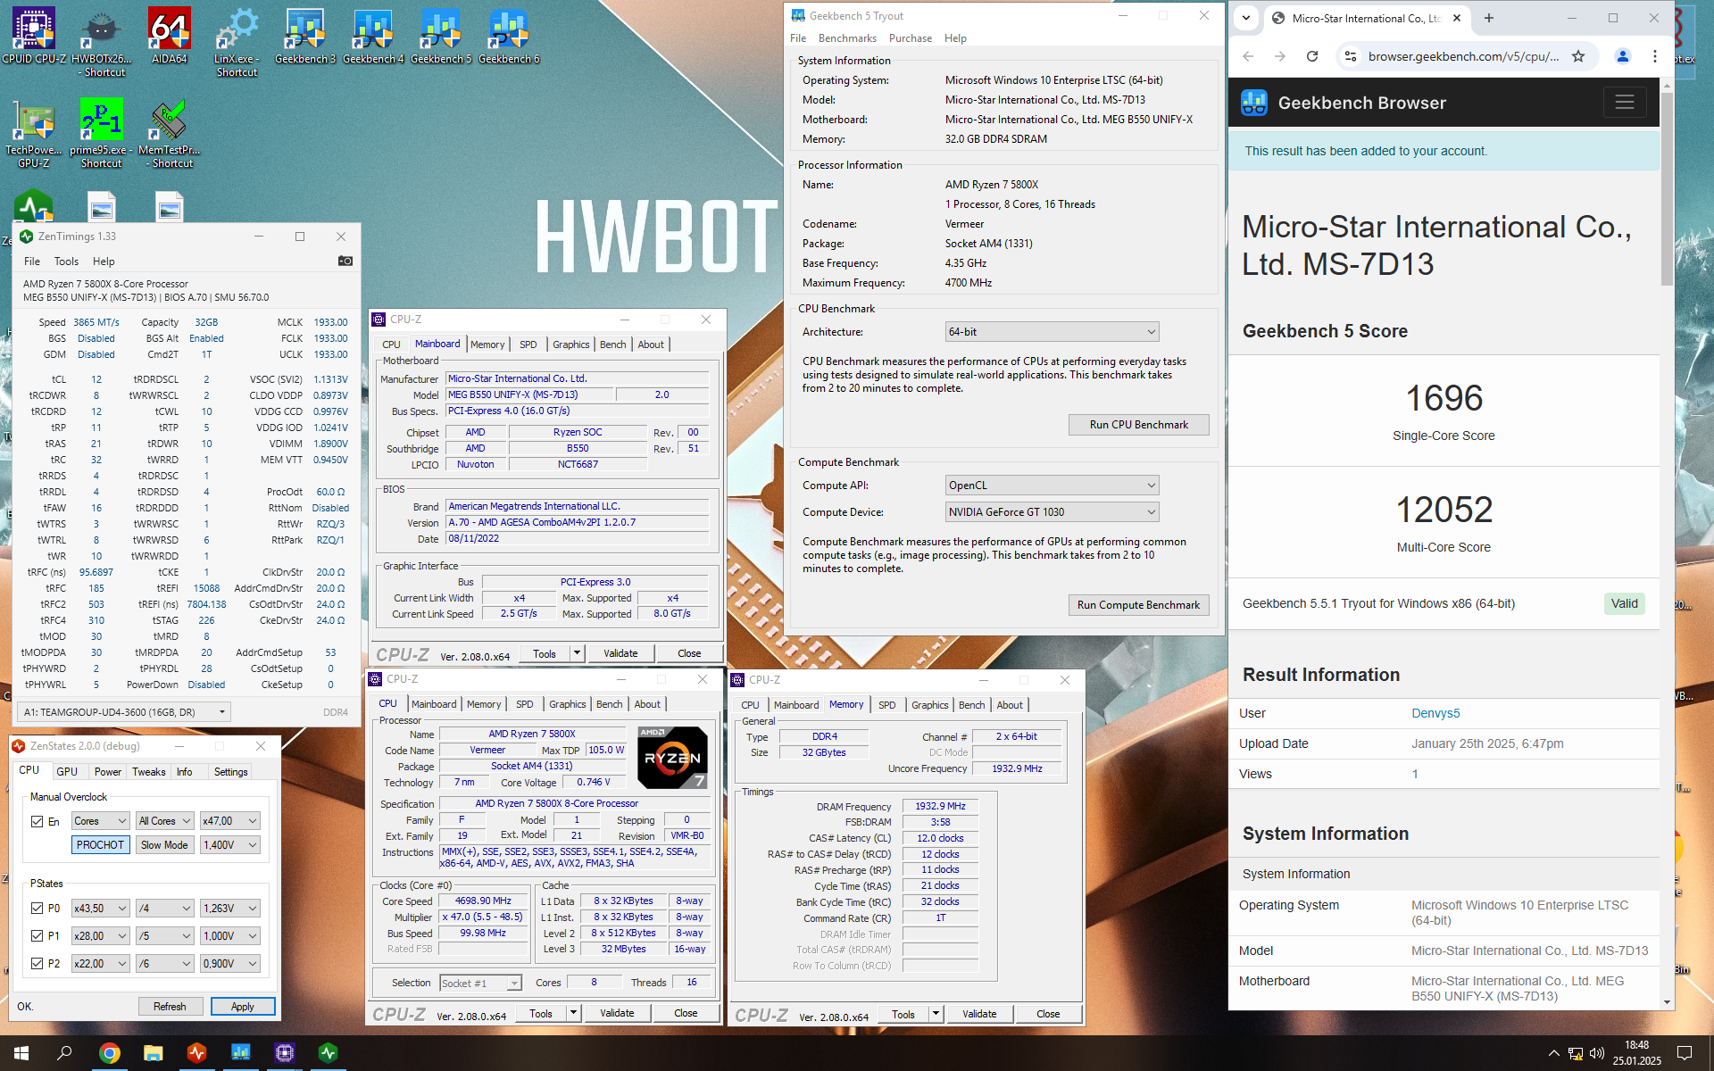
Task: Open the Tools dropdown arrow in Memory CPU-Z
Action: [936, 1014]
